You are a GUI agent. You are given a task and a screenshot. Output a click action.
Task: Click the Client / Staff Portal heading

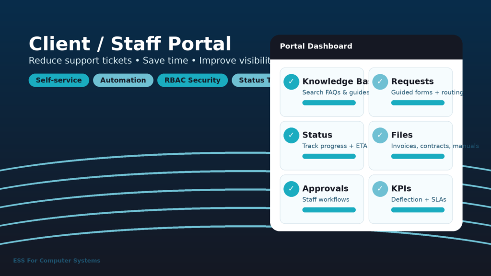pos(130,44)
